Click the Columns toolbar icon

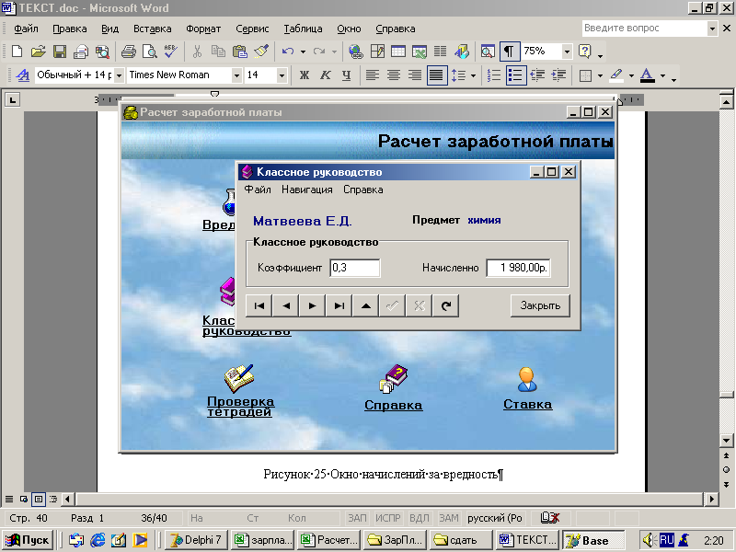pyautogui.click(x=441, y=52)
